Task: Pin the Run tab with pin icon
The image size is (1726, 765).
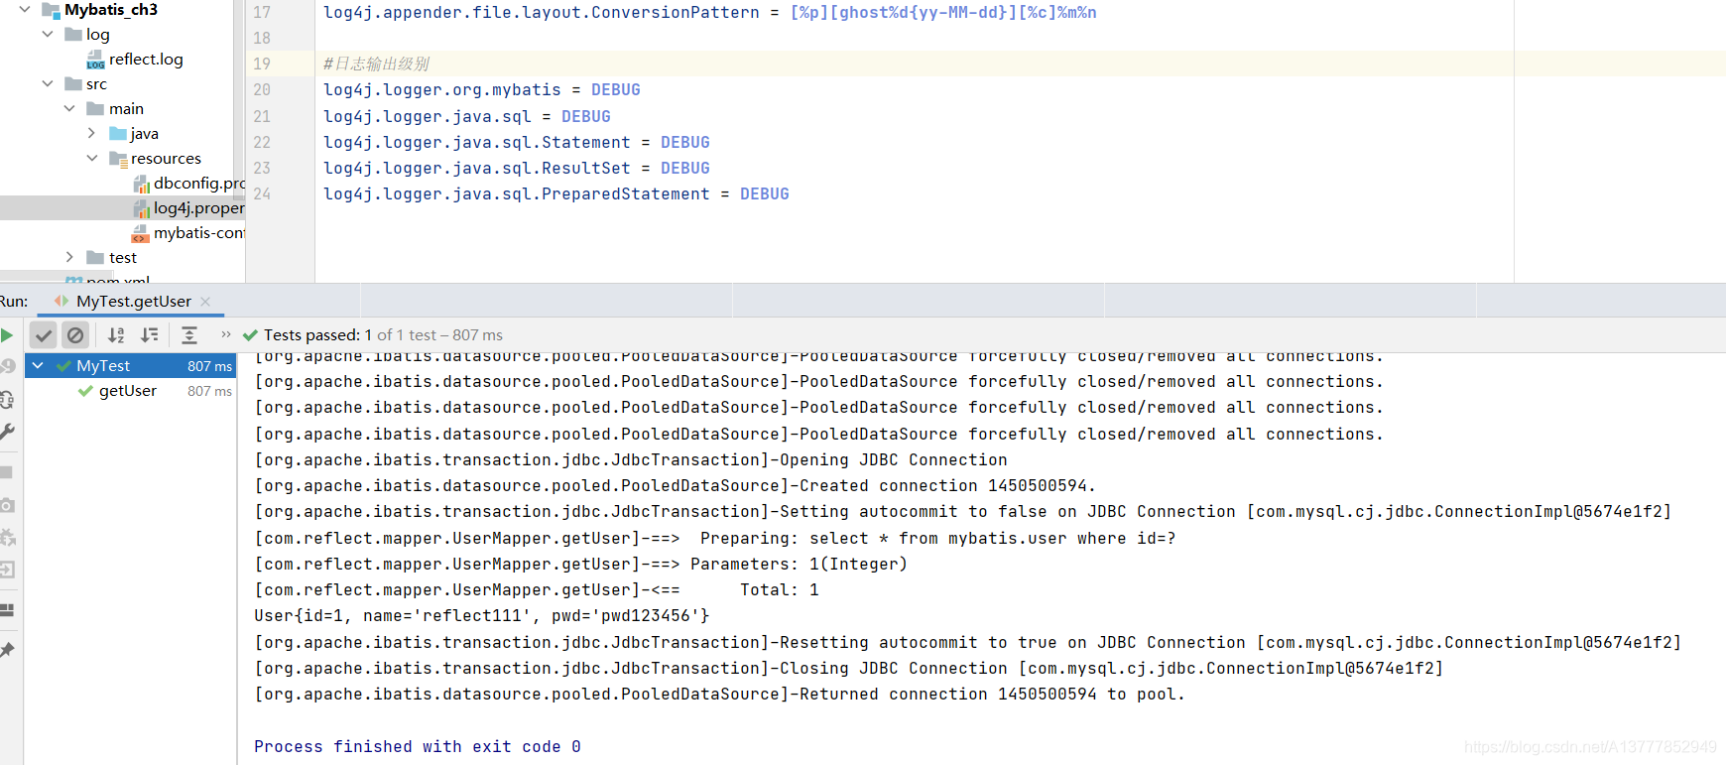Action: point(6,650)
